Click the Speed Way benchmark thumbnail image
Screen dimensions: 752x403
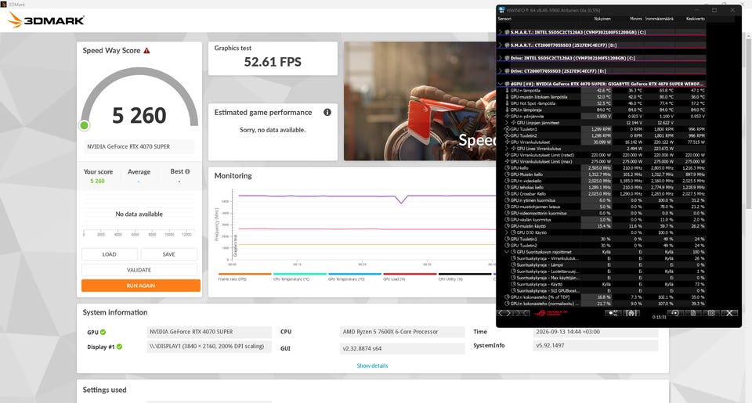(x=420, y=101)
